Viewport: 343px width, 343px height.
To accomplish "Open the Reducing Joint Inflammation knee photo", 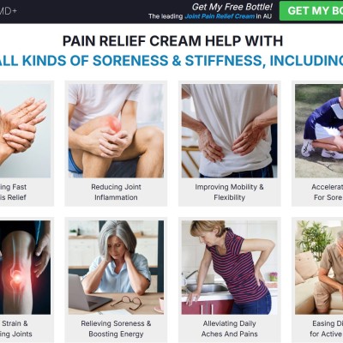I will point(116,131).
